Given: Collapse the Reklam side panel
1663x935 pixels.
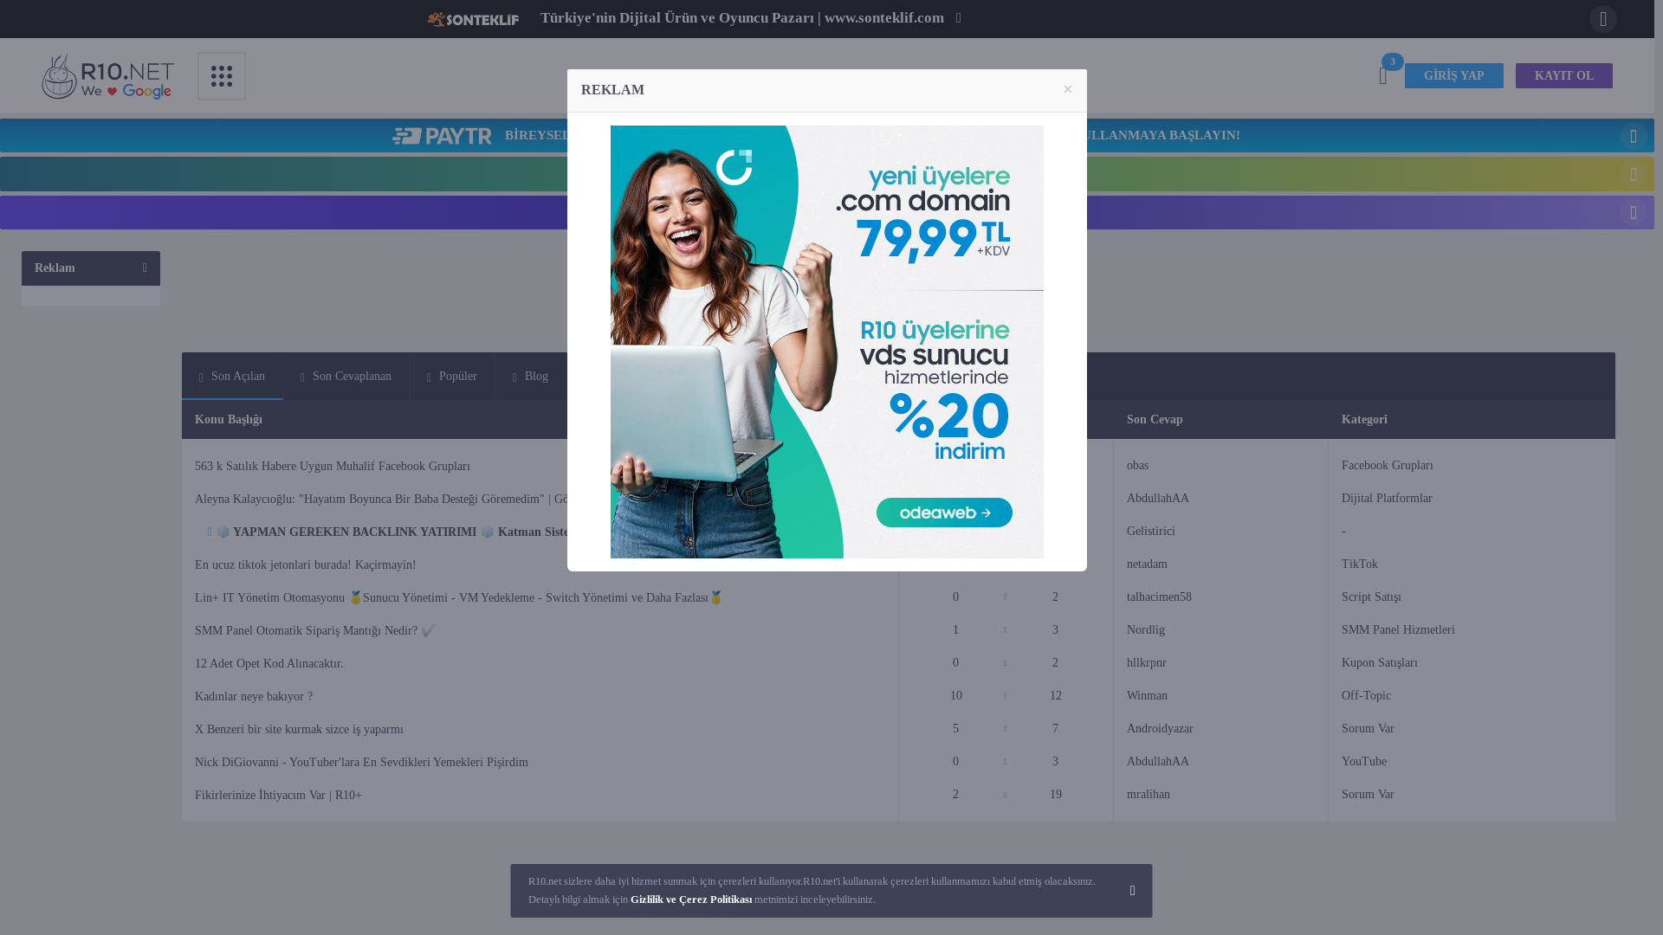Looking at the screenshot, I should (145, 268).
